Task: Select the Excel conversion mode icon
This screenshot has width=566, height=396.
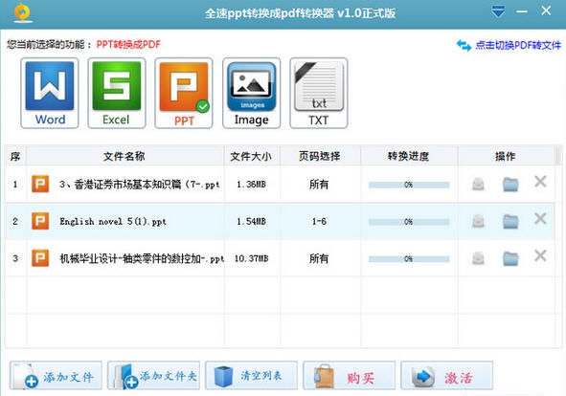Action: [117, 93]
